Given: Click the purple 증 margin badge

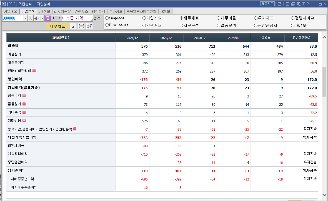Looking at the screenshot, I should point(48,18).
